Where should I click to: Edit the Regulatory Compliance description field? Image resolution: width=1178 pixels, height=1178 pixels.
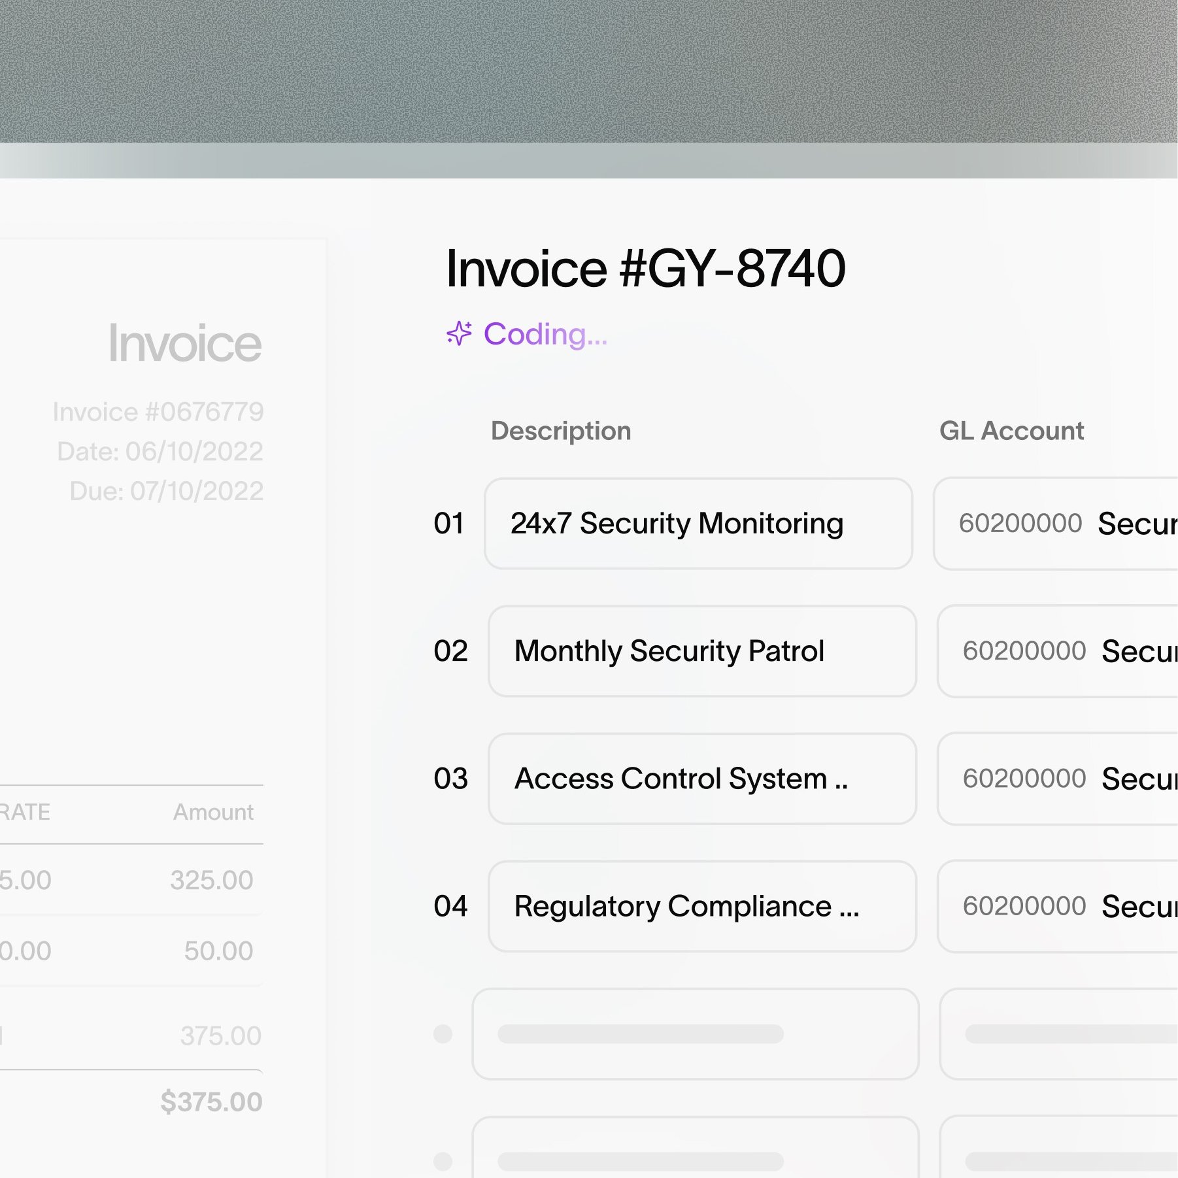point(702,906)
